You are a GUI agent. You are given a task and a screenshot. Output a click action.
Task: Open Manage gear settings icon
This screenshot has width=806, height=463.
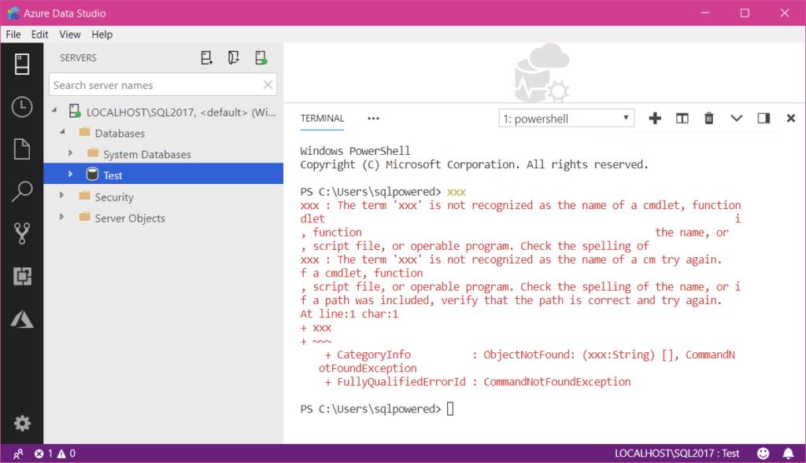(x=22, y=424)
